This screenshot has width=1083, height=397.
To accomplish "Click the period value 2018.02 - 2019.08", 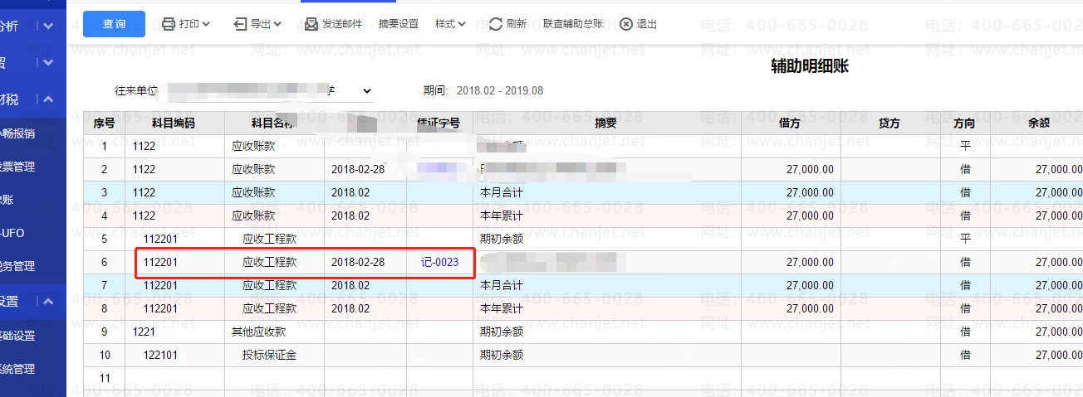I will tap(500, 90).
